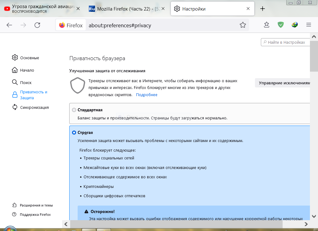Screen dimensions: 318x231
Task: Click the horizontal scrollbar right arrow
Action: [306, 224]
